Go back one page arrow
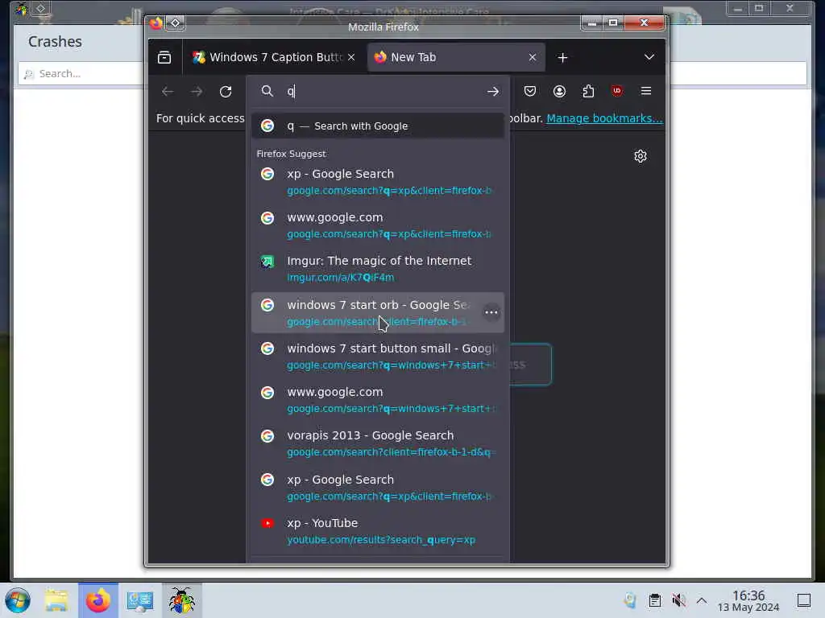This screenshot has width=825, height=618. coord(168,92)
